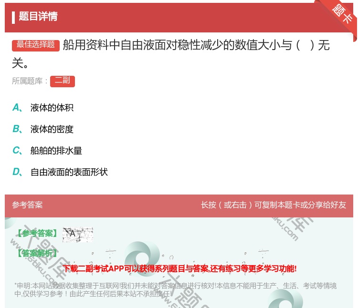Click the red 下载二副考试APP promotion link

179,268
